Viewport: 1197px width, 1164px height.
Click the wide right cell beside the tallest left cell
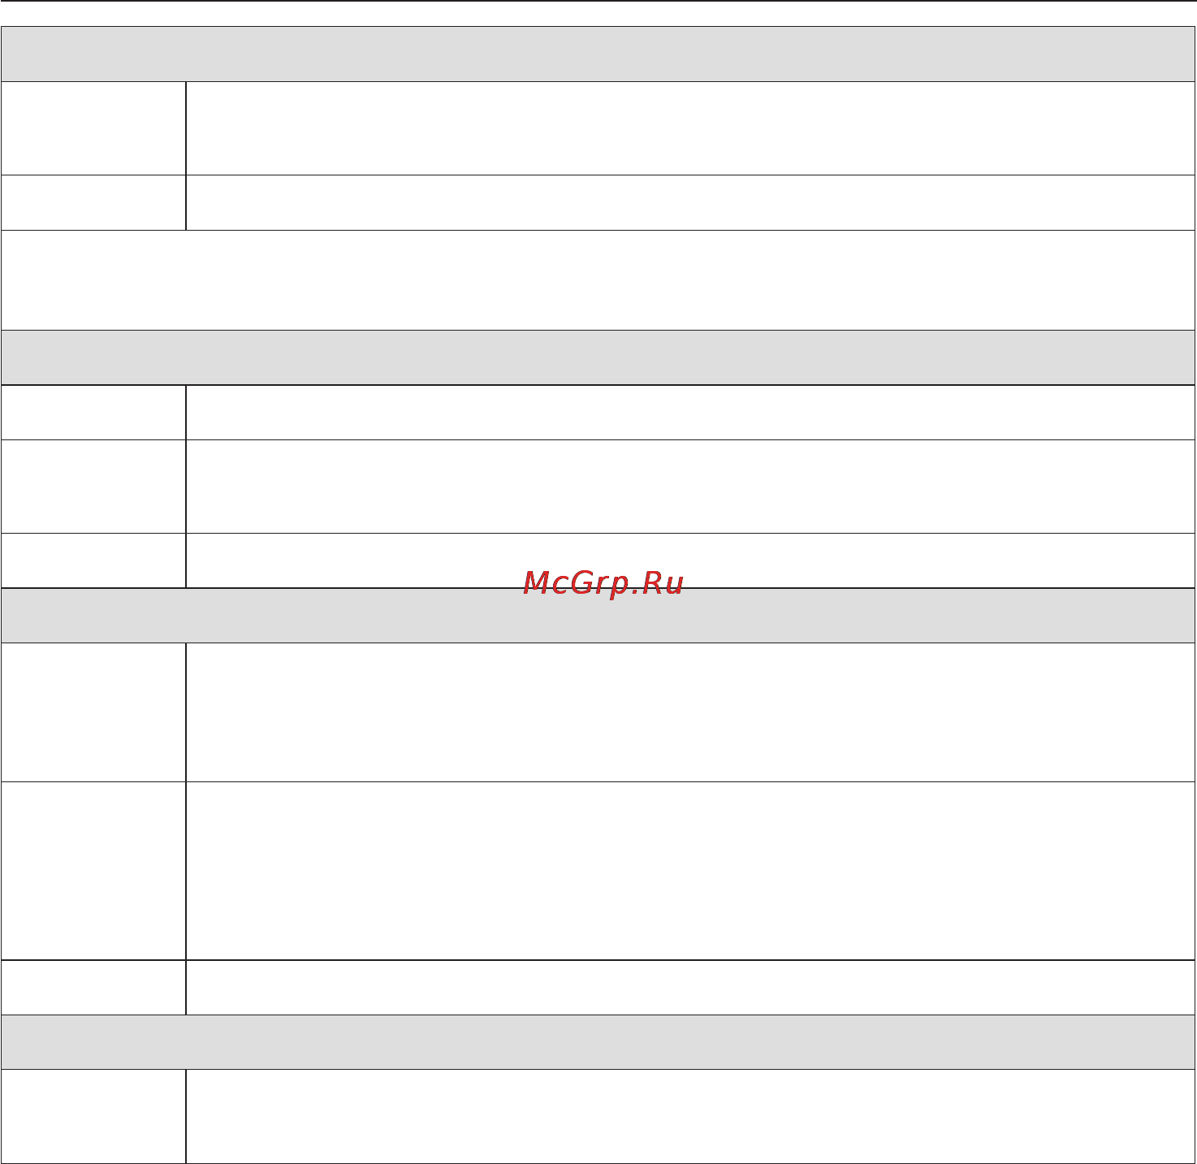[690, 871]
